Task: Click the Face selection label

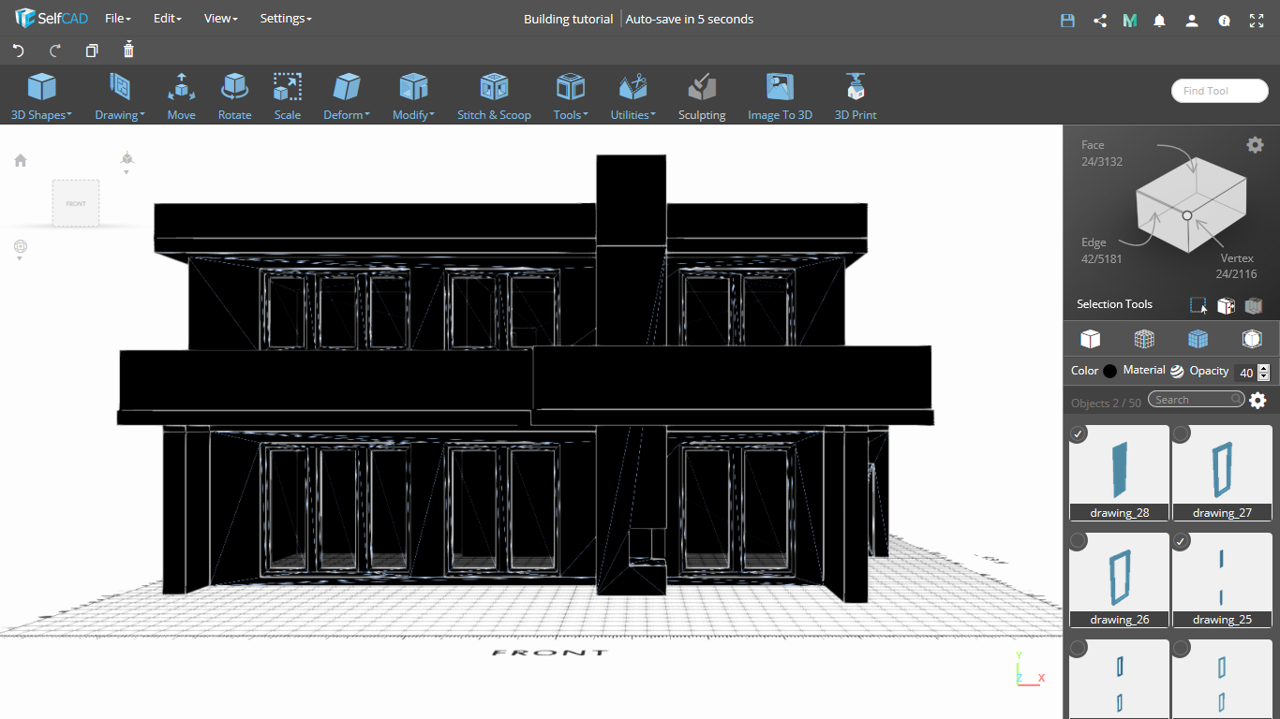Action: click(x=1093, y=145)
